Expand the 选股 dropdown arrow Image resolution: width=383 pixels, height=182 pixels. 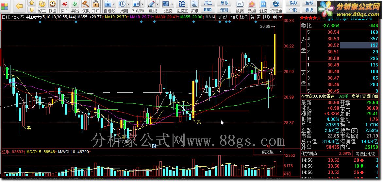coord(172,4)
